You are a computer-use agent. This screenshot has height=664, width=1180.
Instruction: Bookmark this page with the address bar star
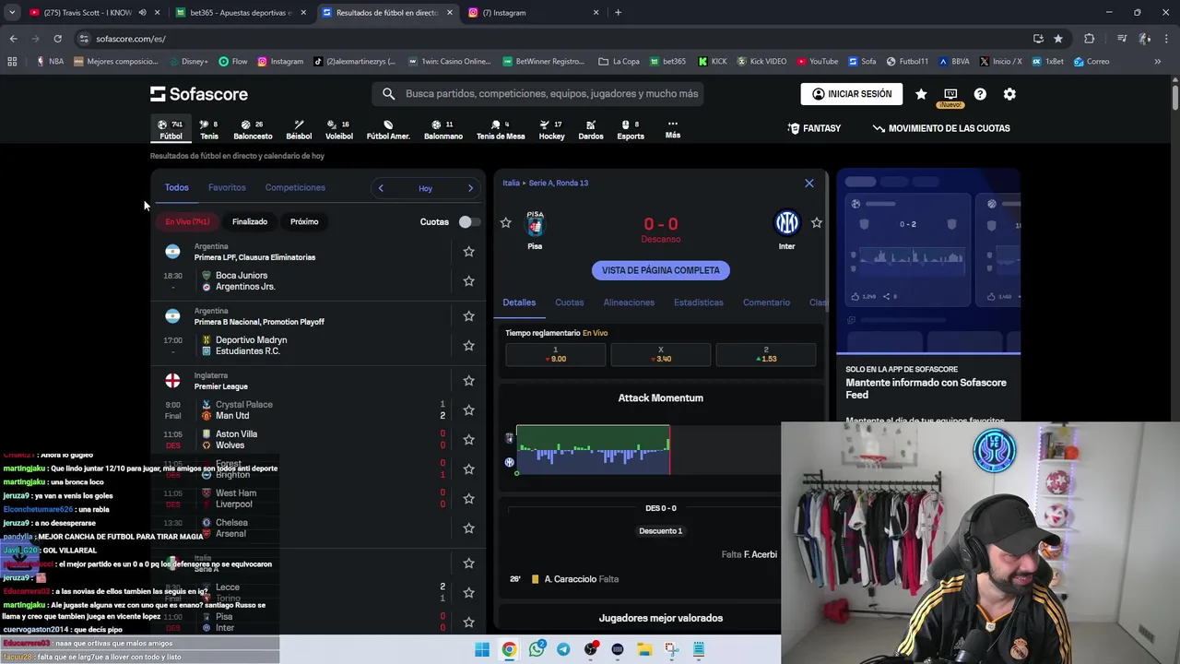click(1058, 39)
